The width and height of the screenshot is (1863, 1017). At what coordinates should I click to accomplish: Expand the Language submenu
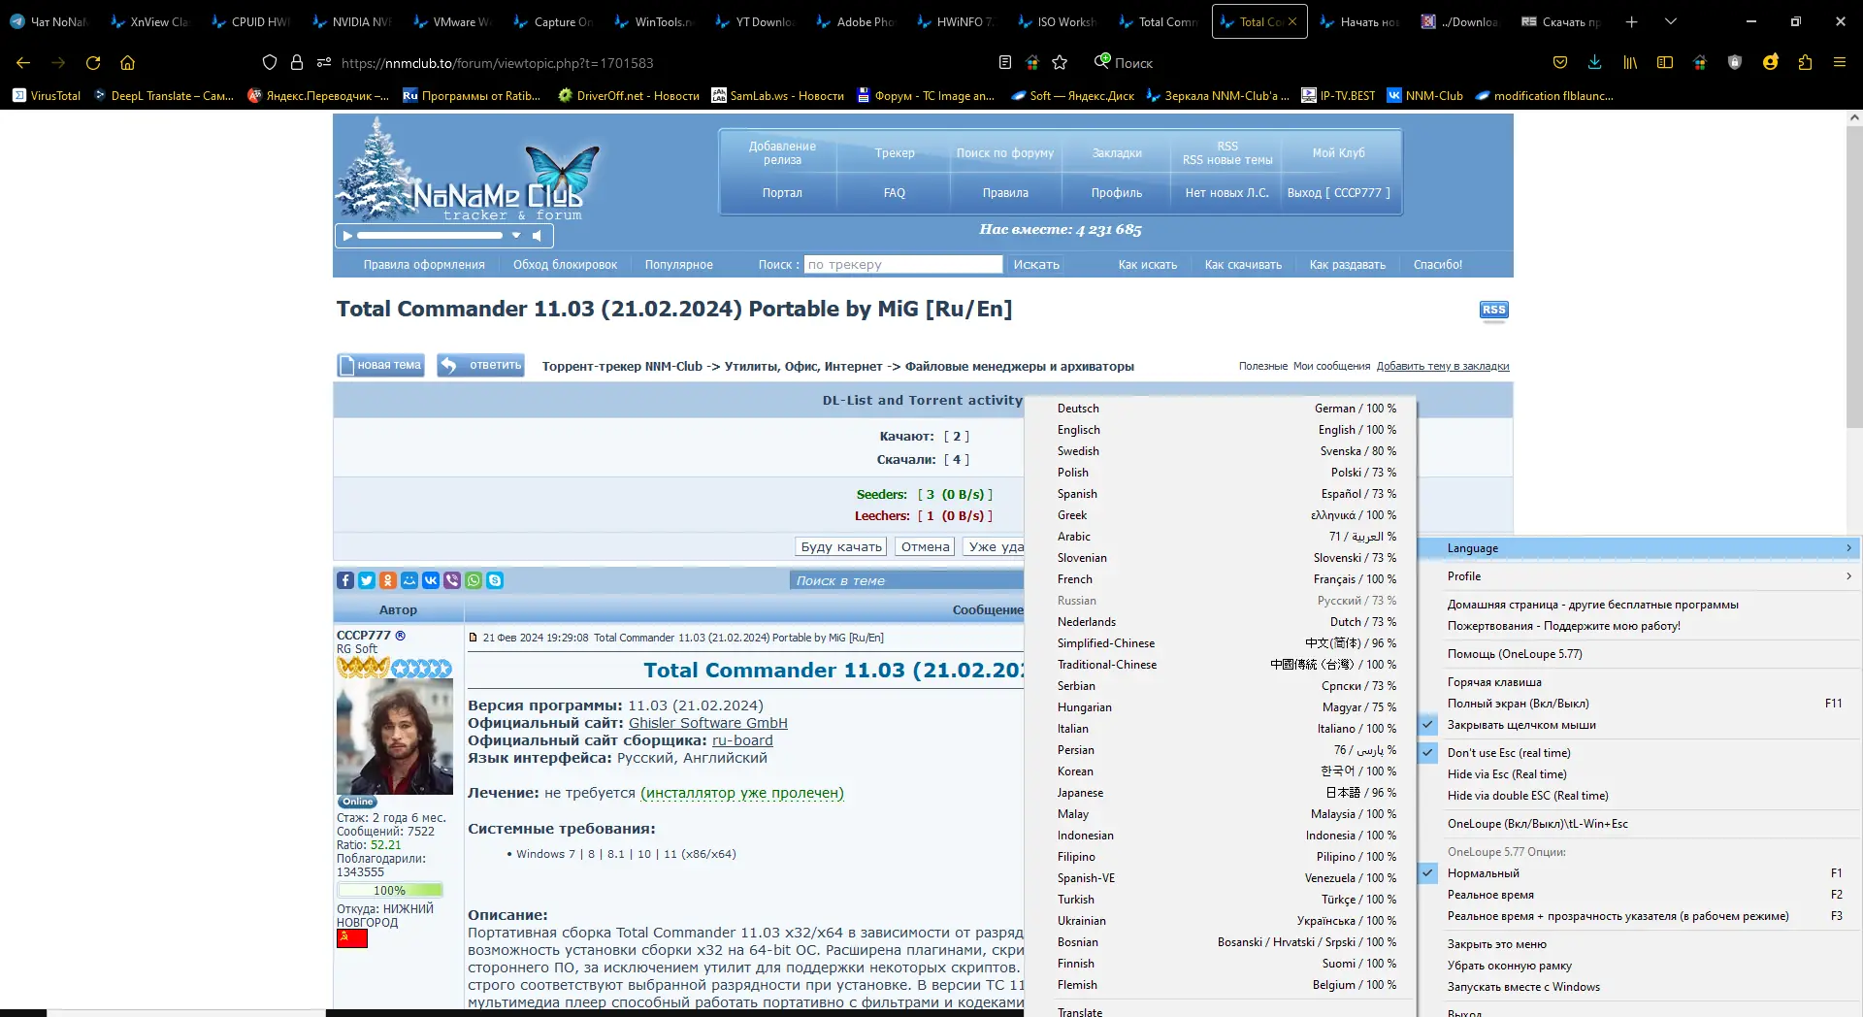point(1638,548)
